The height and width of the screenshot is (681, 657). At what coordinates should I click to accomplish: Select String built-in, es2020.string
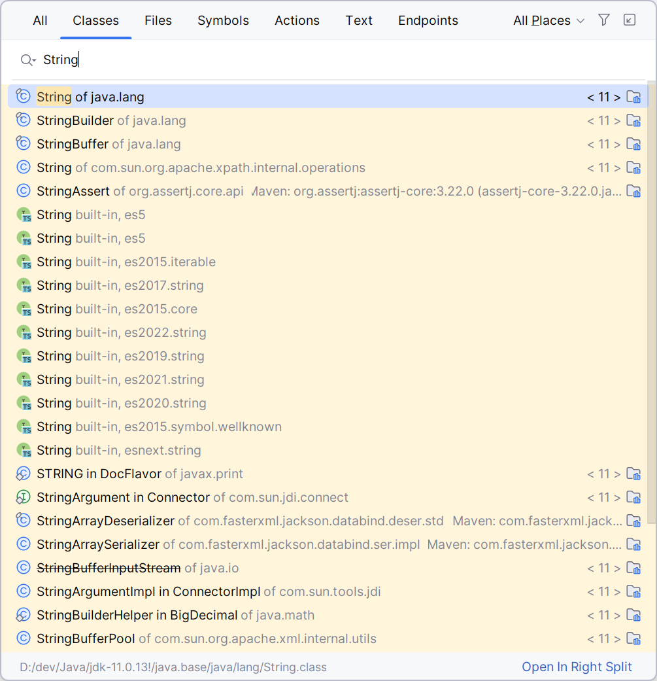(x=328, y=403)
